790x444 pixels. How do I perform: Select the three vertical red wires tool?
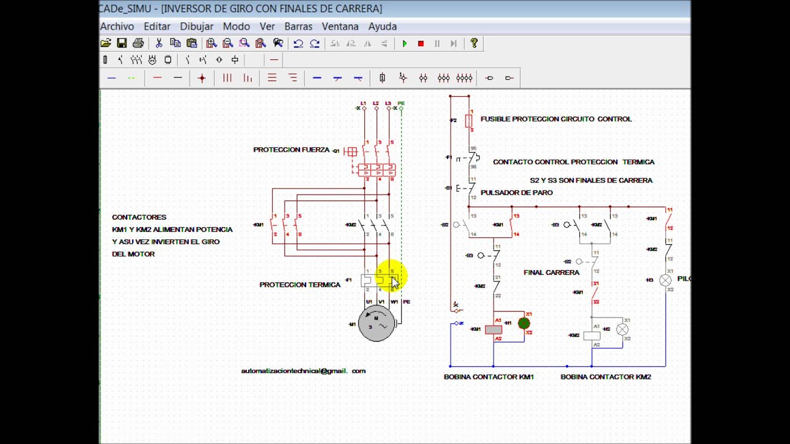click(227, 78)
